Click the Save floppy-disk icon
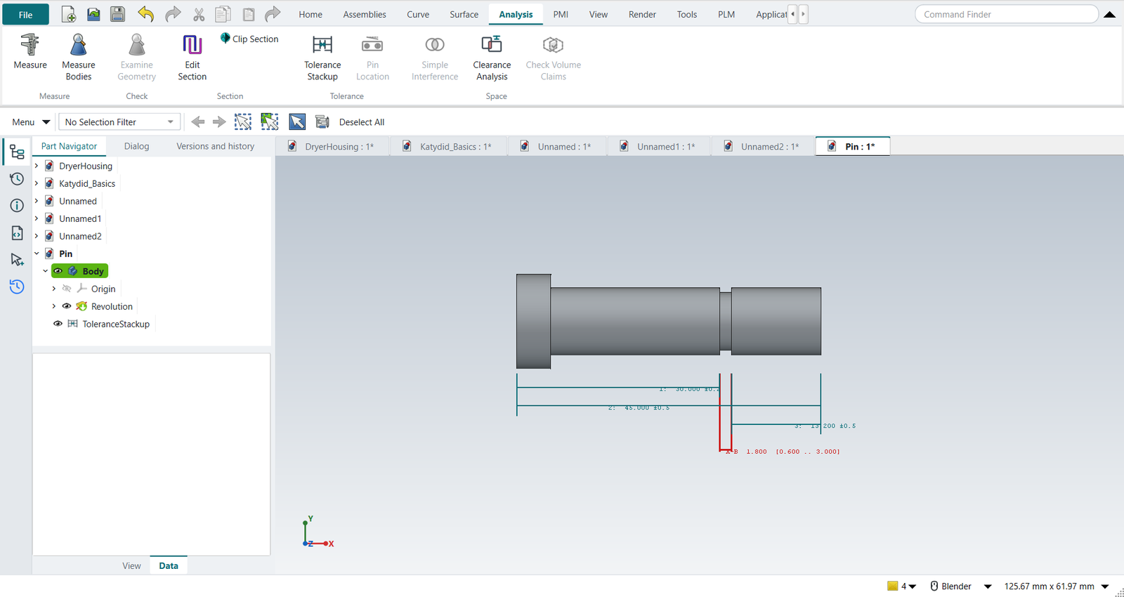Viewport: 1124px width, 597px height. pos(117,14)
